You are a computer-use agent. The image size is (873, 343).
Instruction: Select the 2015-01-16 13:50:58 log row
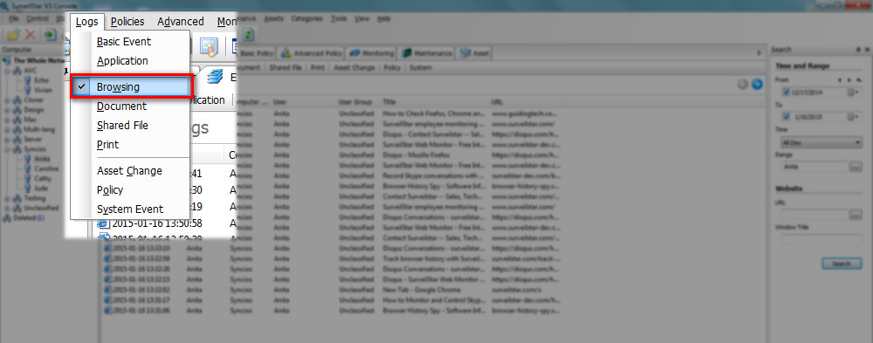click(x=157, y=223)
